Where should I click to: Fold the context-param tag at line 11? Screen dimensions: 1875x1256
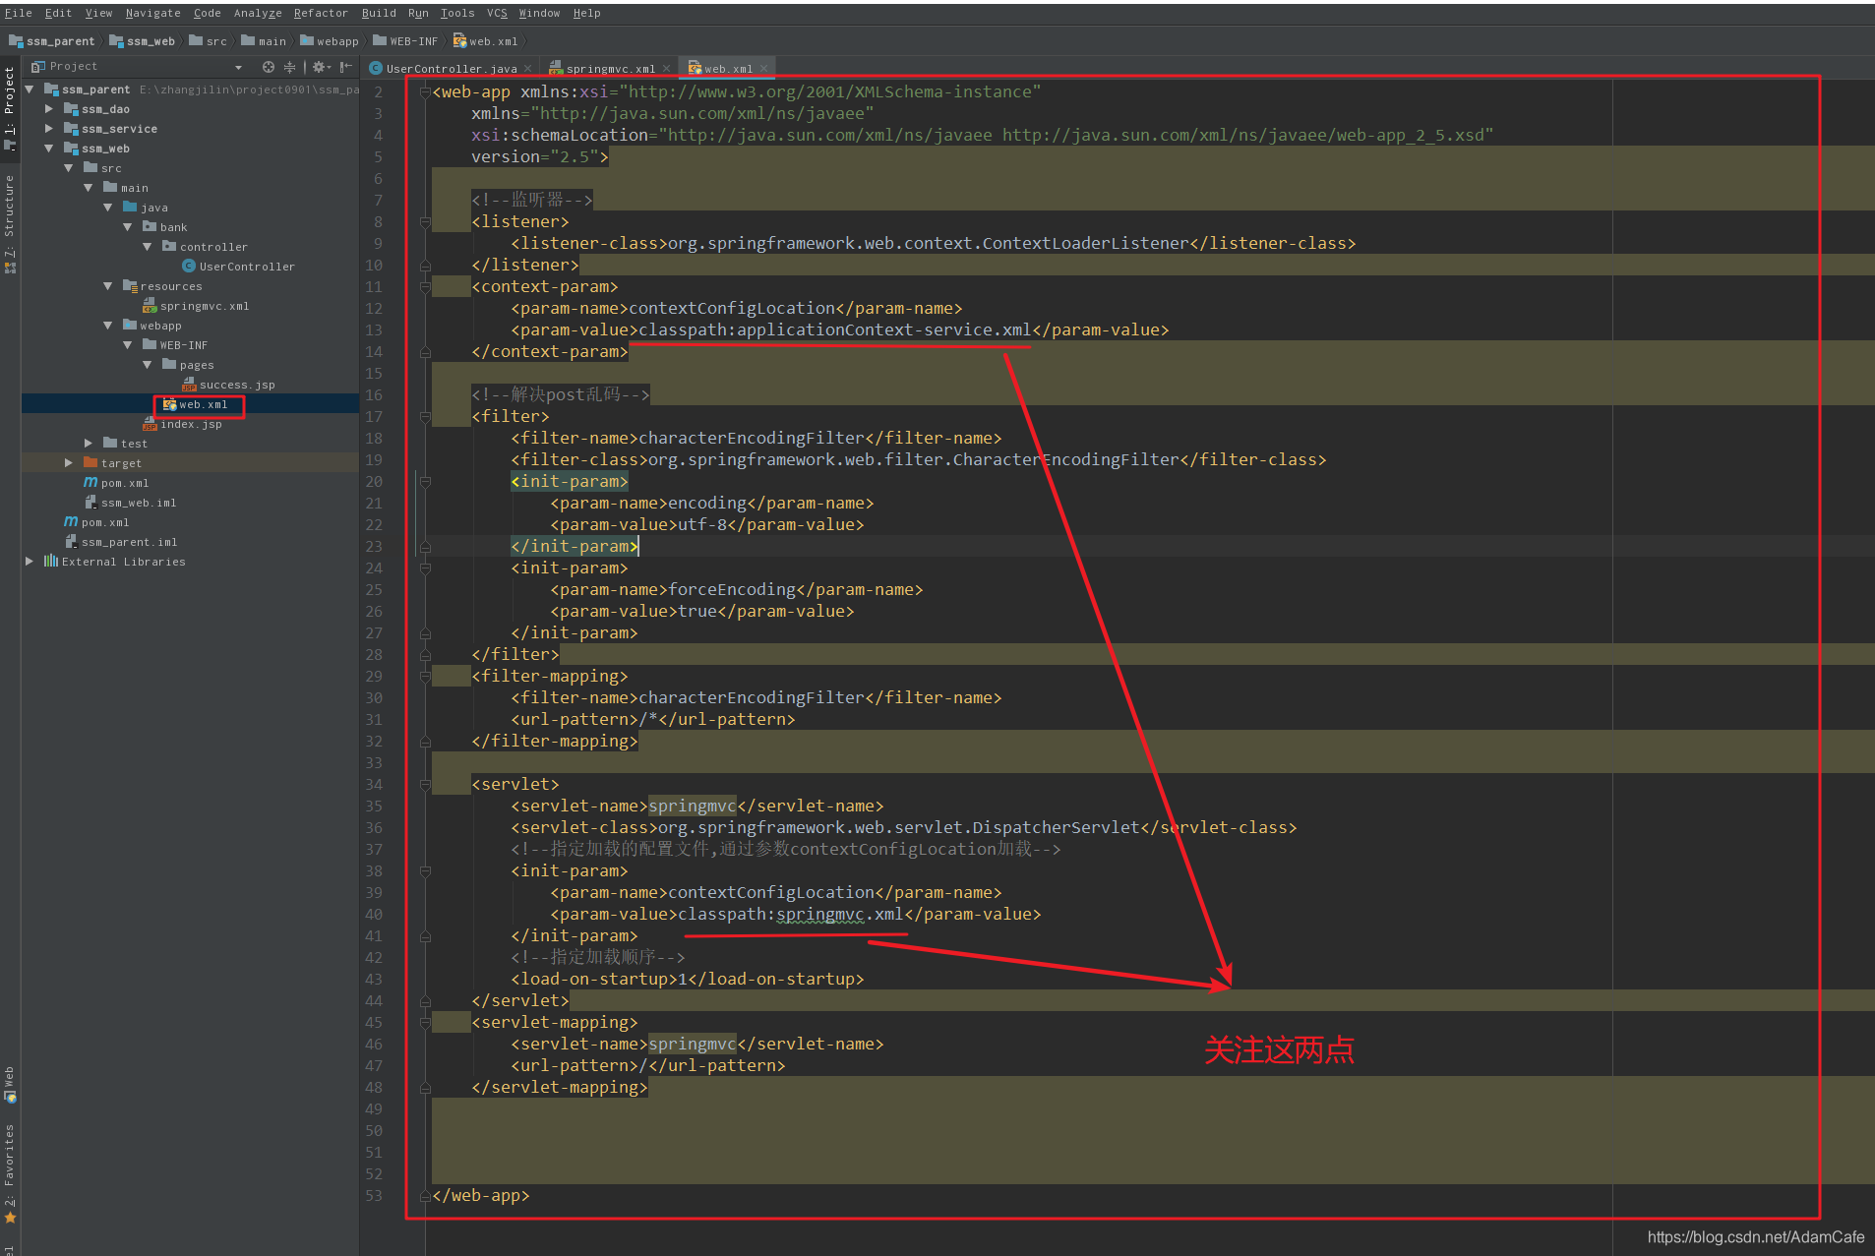pyautogui.click(x=425, y=287)
